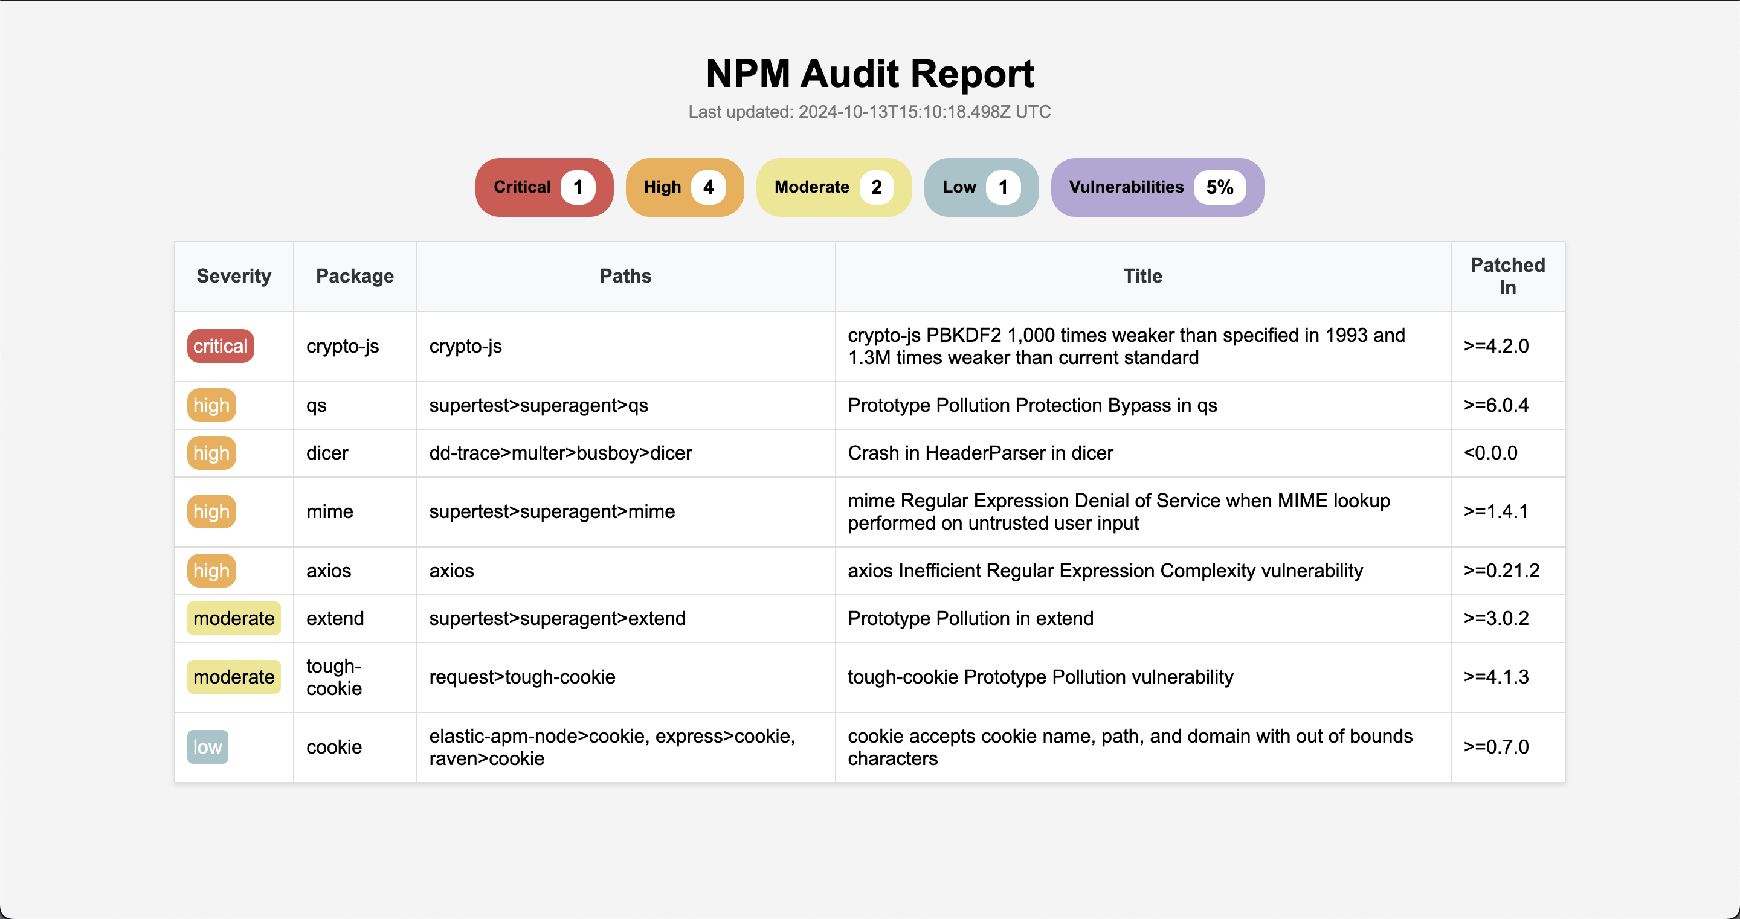Click the Paths column header

(625, 276)
